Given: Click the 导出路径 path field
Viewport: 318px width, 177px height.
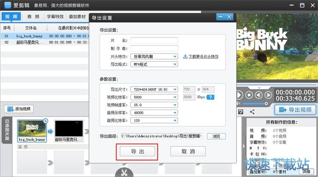Looking at the screenshot, I should point(162,136).
